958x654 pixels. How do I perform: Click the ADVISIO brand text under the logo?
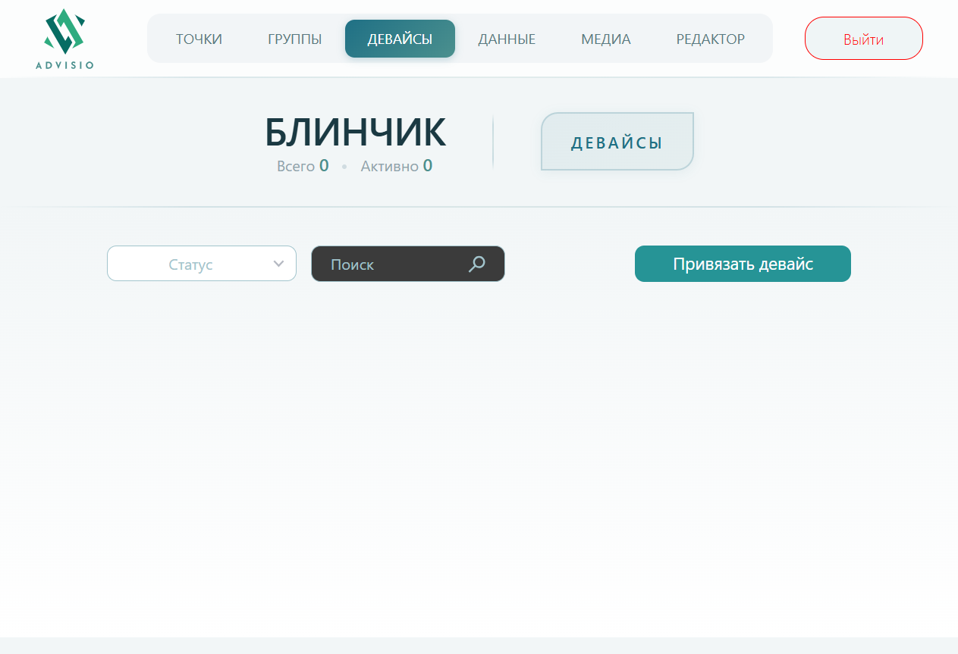click(64, 66)
